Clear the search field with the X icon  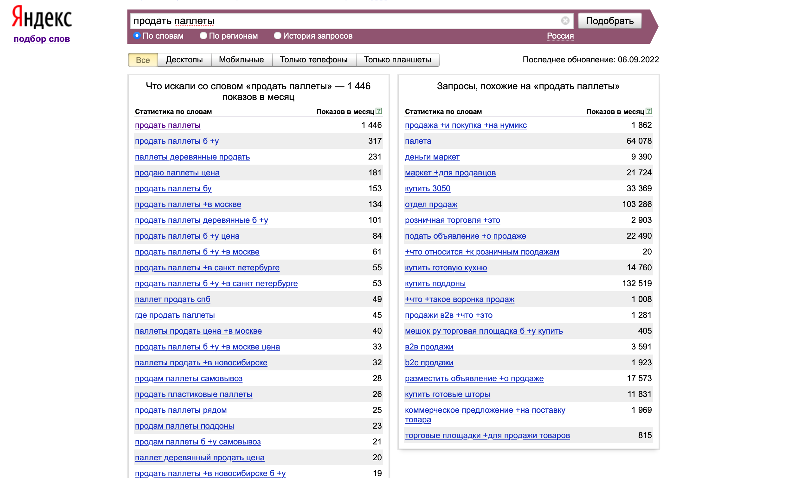(x=565, y=21)
